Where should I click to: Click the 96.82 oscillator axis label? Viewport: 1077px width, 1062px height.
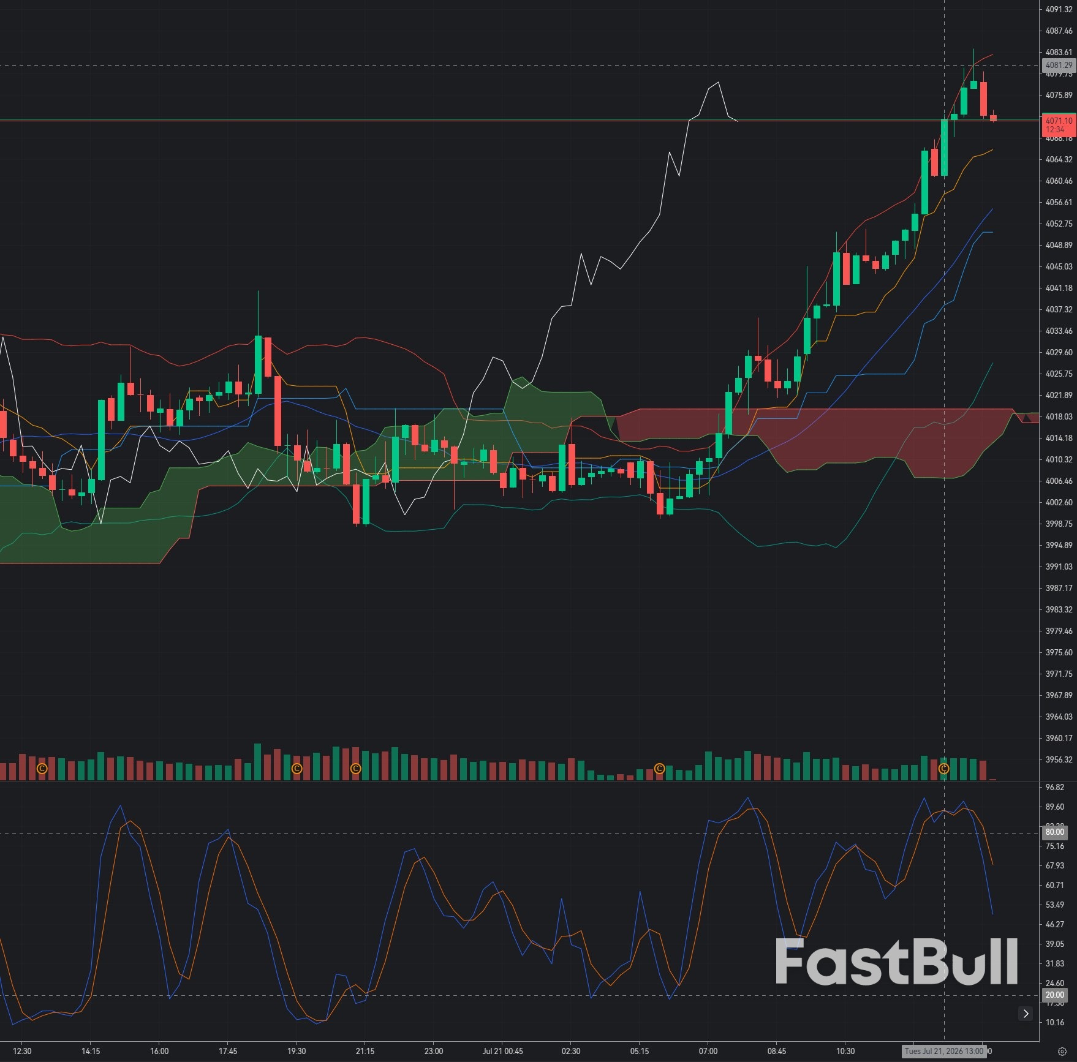1055,787
